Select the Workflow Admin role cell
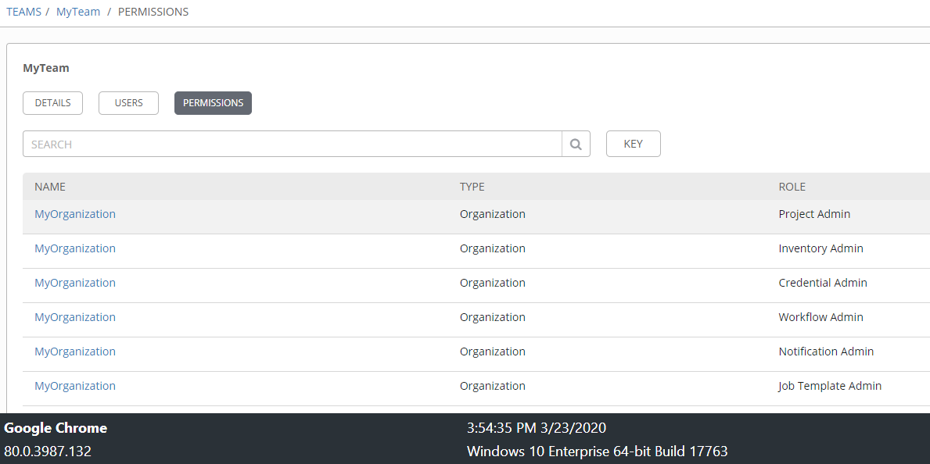Screen dimensions: 930x464 (820, 317)
